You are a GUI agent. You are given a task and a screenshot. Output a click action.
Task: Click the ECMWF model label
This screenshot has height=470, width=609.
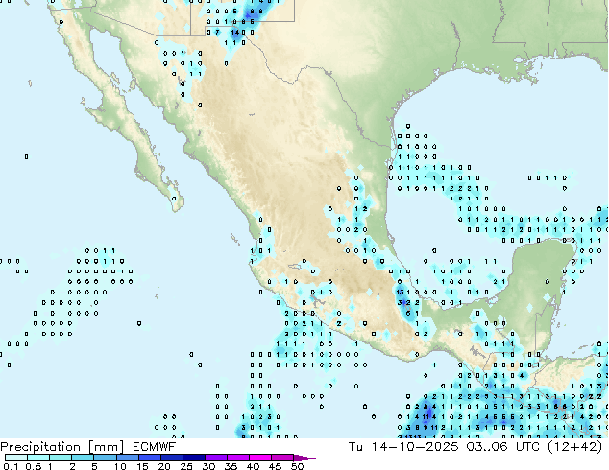click(155, 447)
